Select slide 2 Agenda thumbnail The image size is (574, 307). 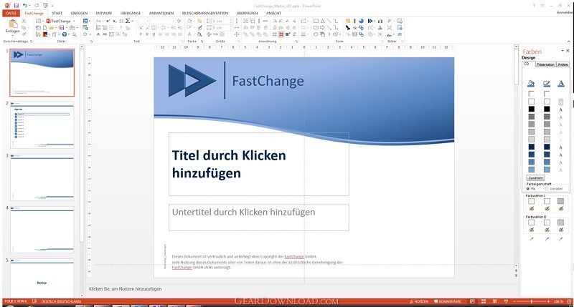point(42,125)
